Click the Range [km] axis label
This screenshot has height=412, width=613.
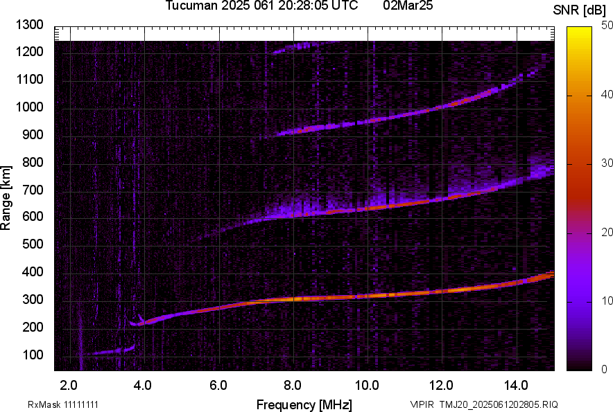point(6,198)
